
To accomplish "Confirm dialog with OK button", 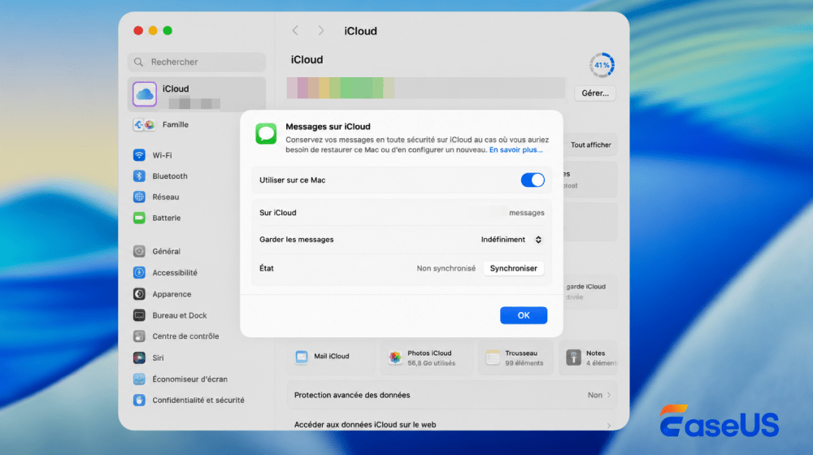I will tap(524, 315).
